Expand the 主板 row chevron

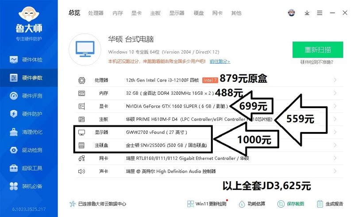click(335, 119)
